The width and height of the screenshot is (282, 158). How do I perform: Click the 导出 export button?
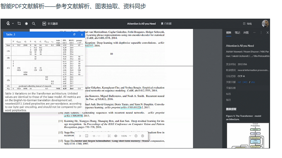(x=247, y=24)
